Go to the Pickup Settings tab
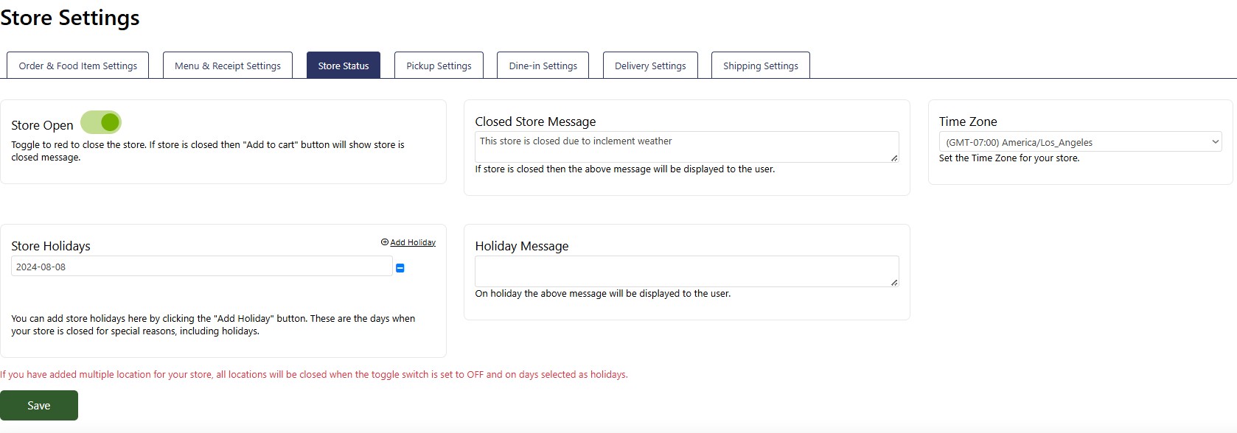 [439, 66]
